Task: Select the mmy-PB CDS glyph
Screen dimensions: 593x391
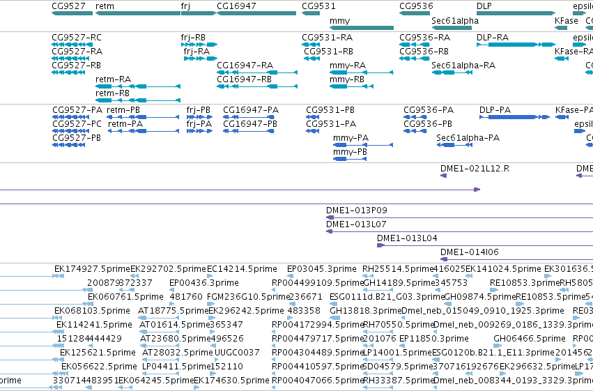Action: click(350, 159)
